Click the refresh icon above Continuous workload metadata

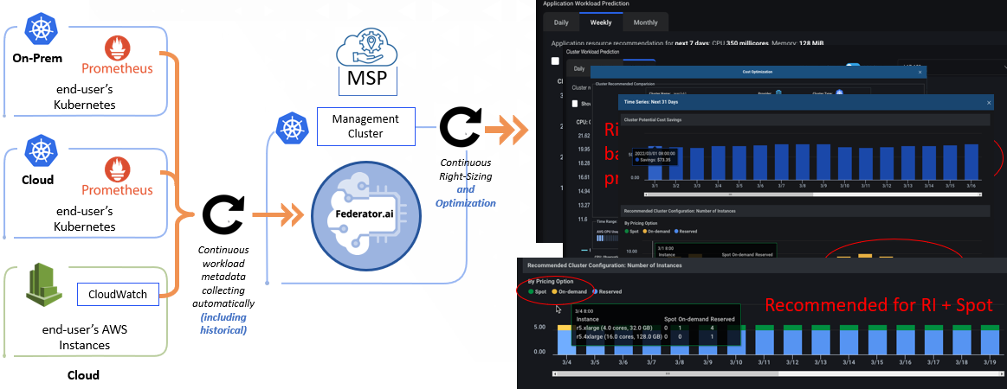[223, 215]
